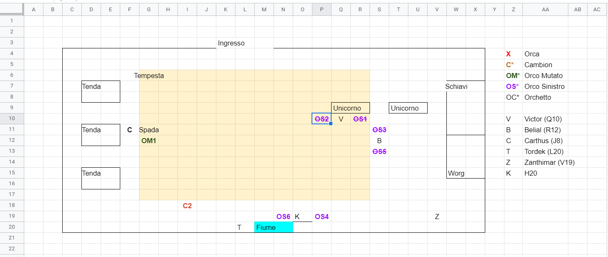This screenshot has height=257, width=608.
Task: Select column P header
Action: click(x=322, y=10)
